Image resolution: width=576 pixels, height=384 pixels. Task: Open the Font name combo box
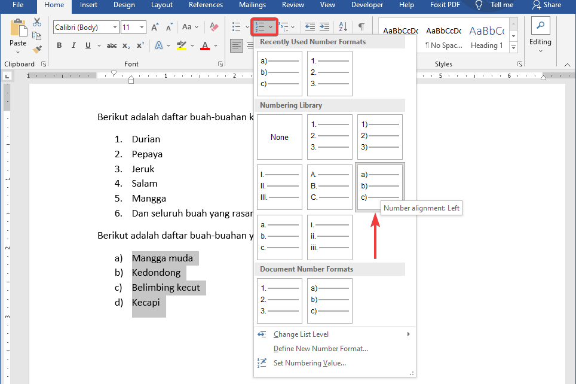tap(86, 28)
